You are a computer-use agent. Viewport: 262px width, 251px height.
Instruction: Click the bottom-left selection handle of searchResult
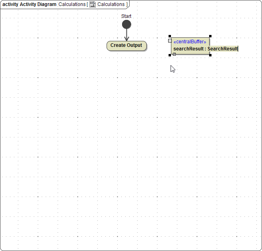point(170,55)
